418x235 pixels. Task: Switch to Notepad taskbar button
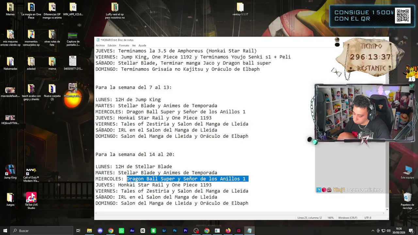pos(249,231)
